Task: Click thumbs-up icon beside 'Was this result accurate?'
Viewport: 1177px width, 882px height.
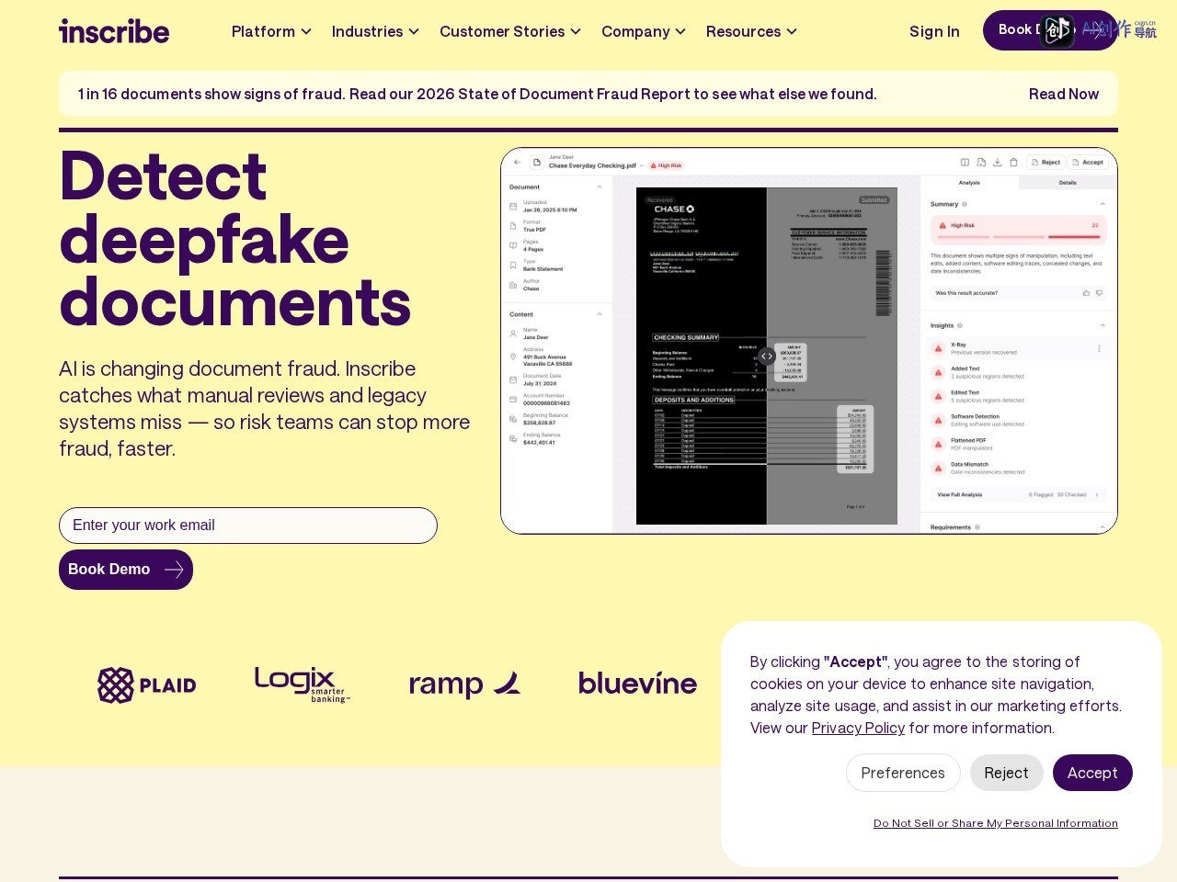Action: 1086,293
